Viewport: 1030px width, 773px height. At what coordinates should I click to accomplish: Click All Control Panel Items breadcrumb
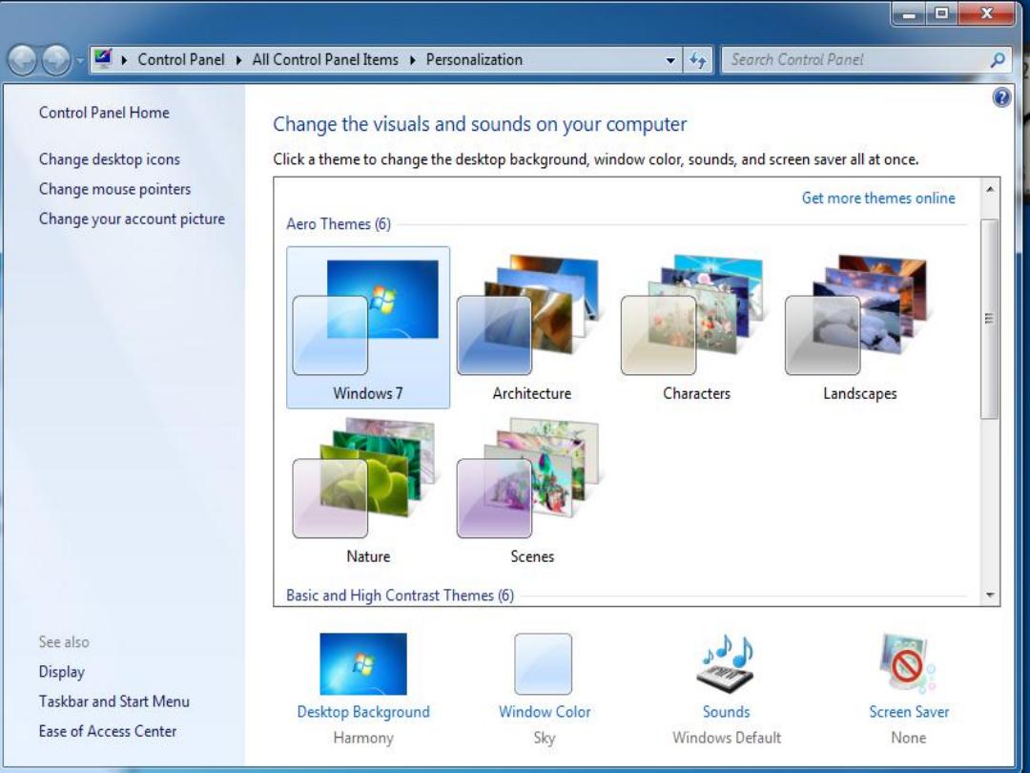[x=325, y=60]
